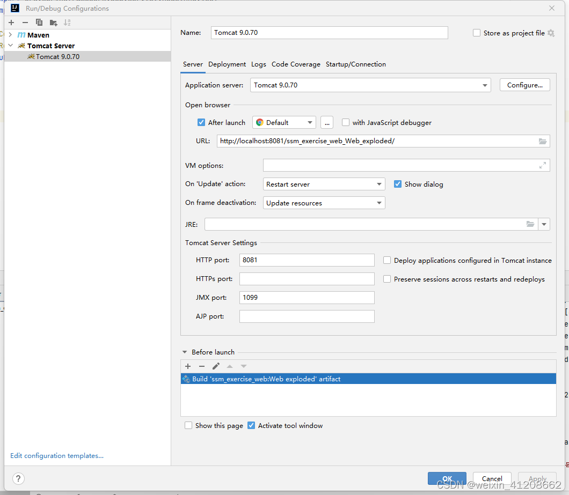The width and height of the screenshot is (569, 495).
Task: Open browser selection with the ellipsis button
Action: point(327,123)
